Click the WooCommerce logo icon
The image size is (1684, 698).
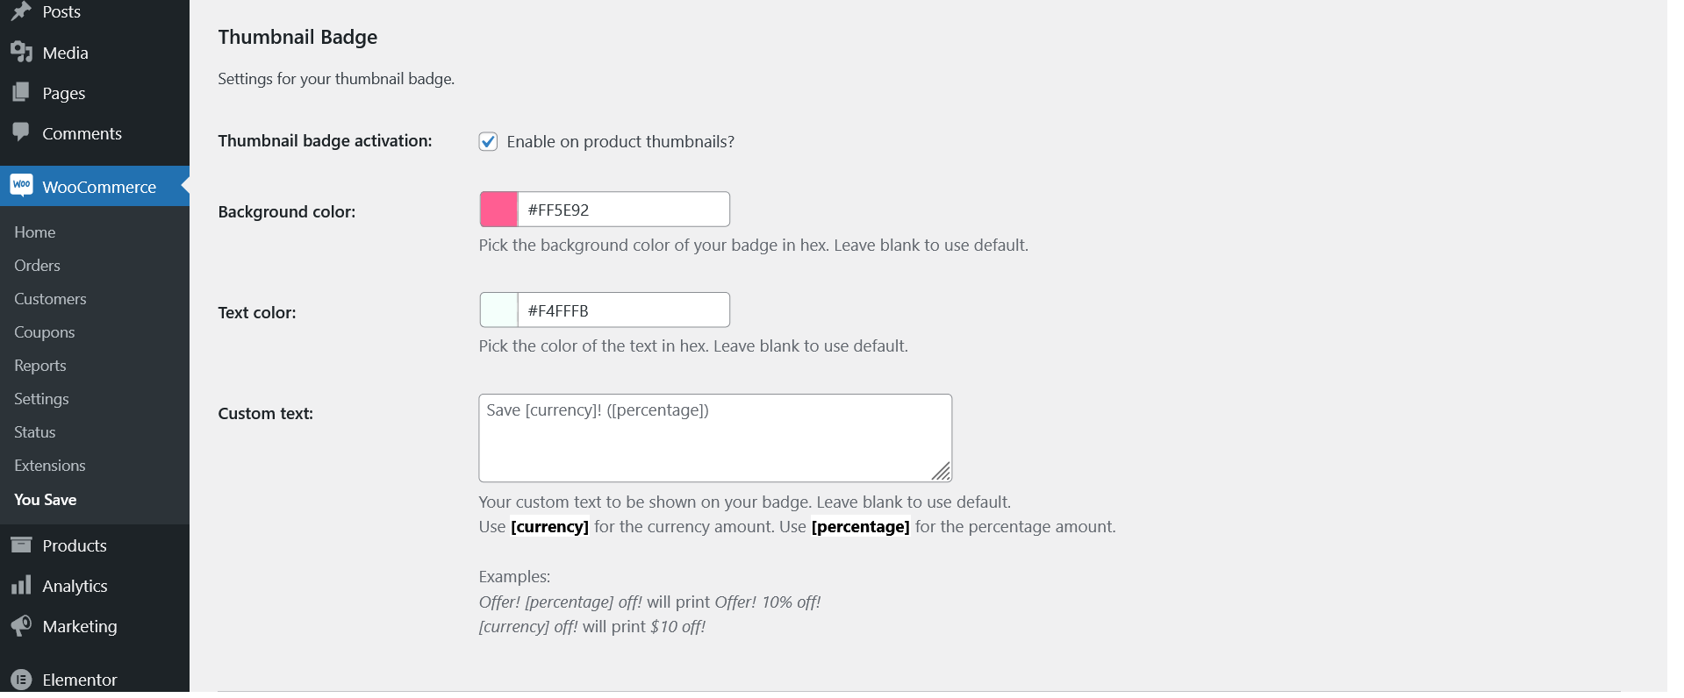pyautogui.click(x=22, y=186)
